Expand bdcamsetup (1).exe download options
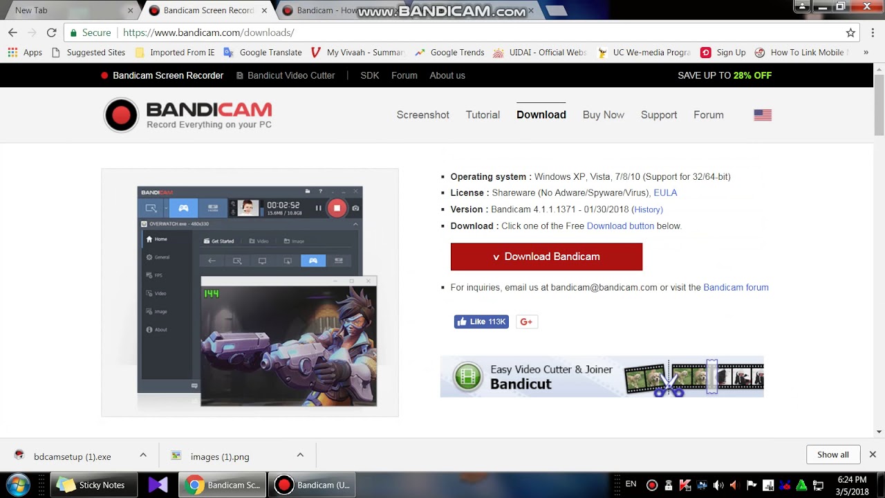The height and width of the screenshot is (498, 885). [x=143, y=454]
